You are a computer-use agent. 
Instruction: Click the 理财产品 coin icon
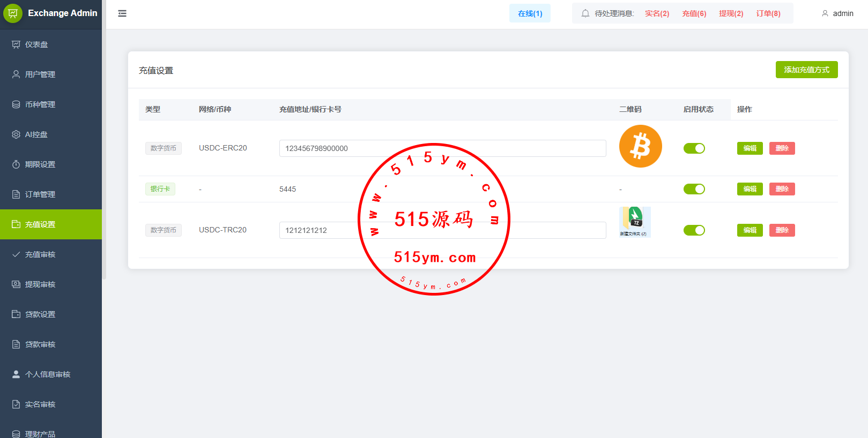point(16,434)
